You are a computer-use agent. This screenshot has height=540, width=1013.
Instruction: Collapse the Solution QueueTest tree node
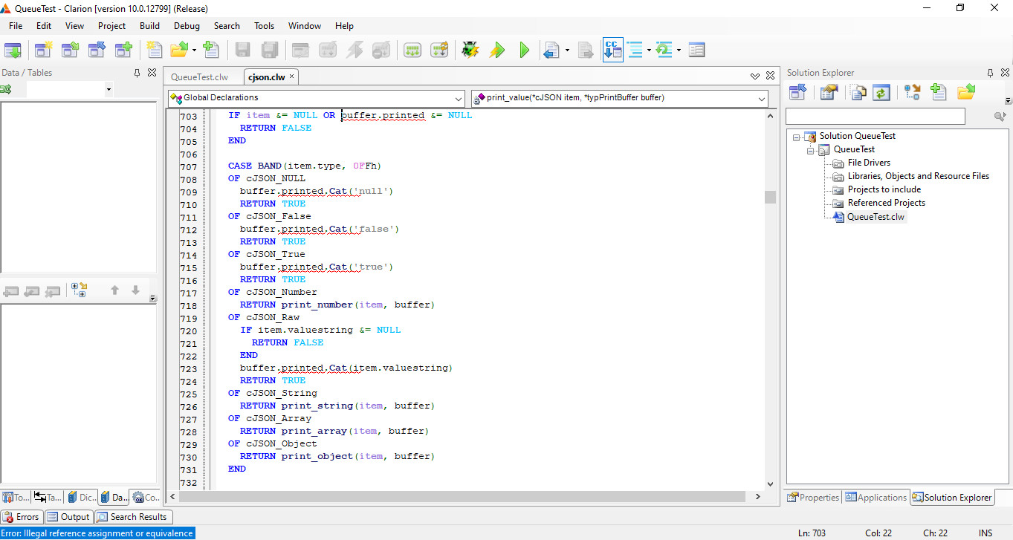(x=797, y=137)
